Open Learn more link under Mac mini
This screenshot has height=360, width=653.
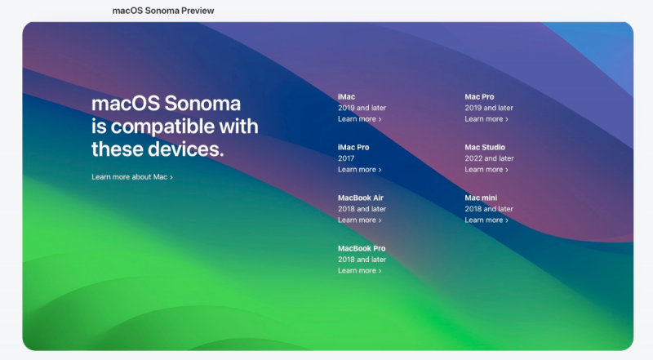tap(486, 220)
